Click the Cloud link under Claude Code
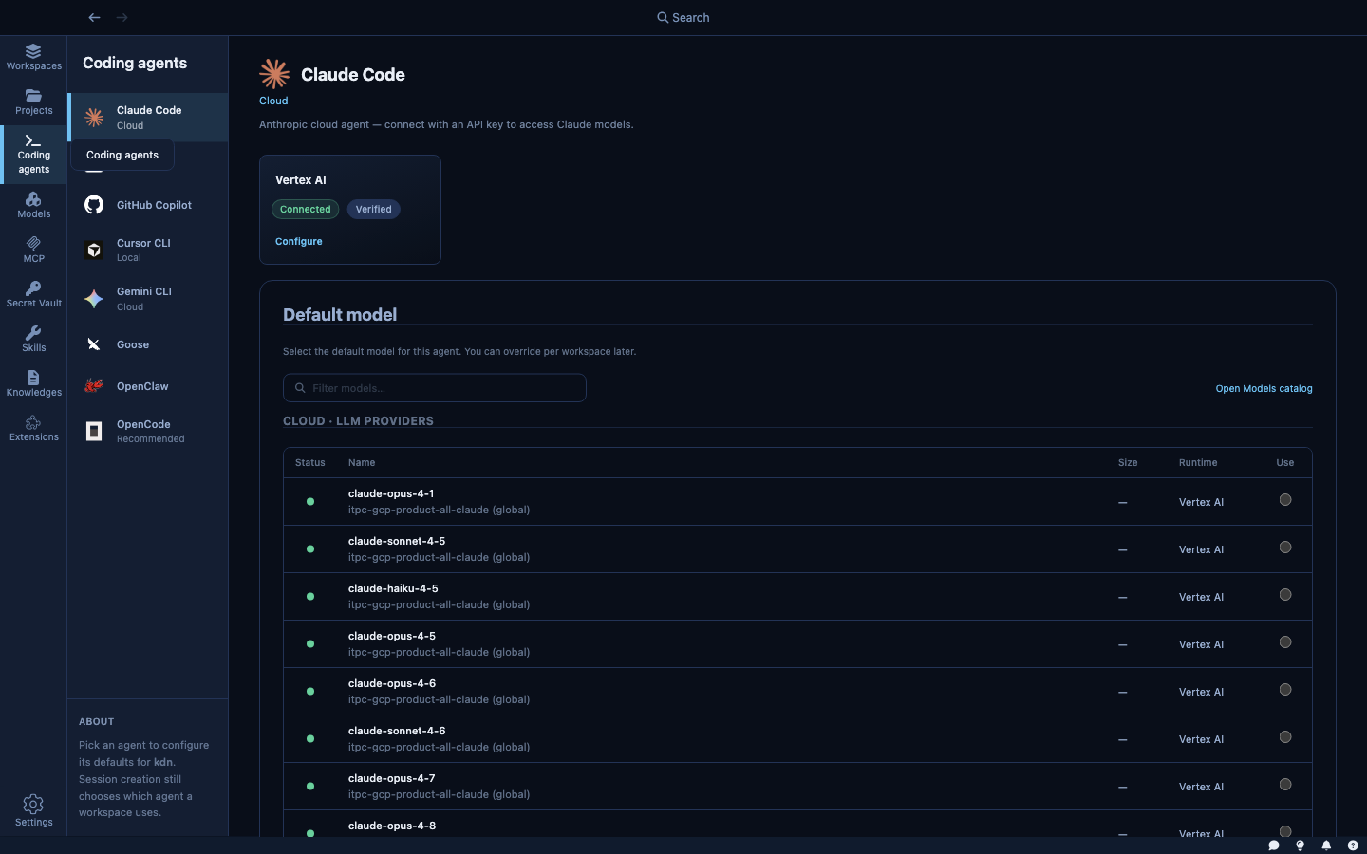 (x=273, y=101)
